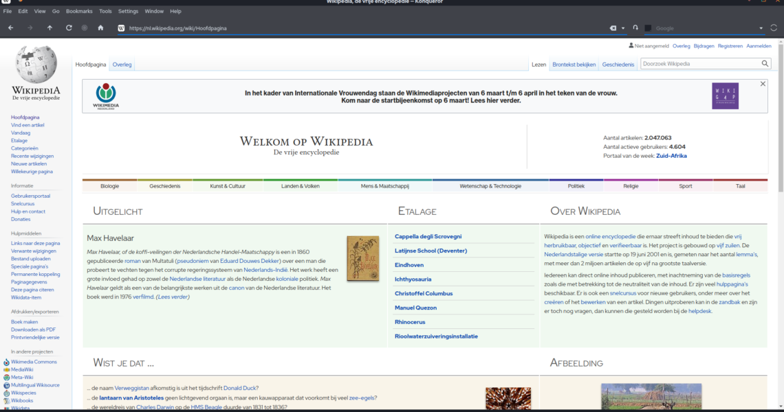
Task: Open the Max Havelaar book cover thumbnail
Action: click(362, 258)
